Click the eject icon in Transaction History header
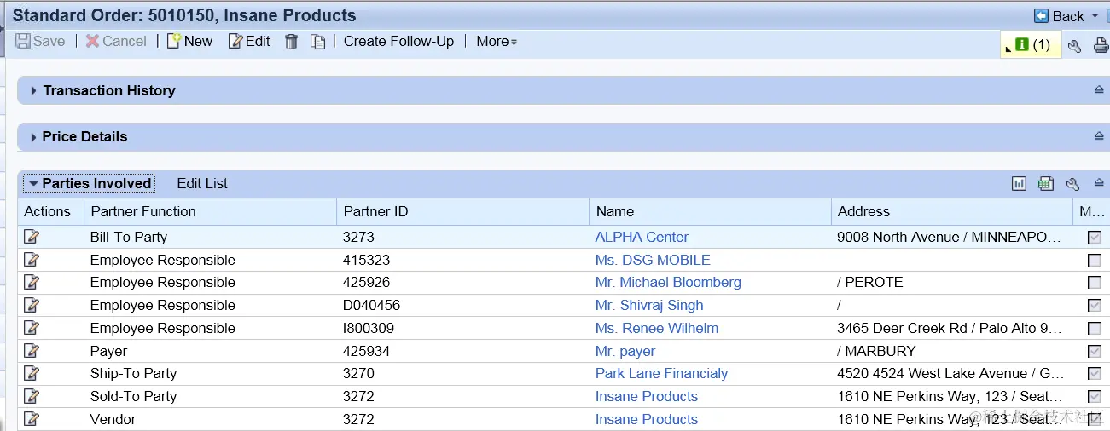The width and height of the screenshot is (1110, 431). (x=1099, y=90)
